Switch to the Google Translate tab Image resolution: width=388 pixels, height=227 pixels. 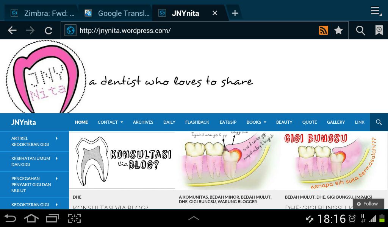point(117,13)
